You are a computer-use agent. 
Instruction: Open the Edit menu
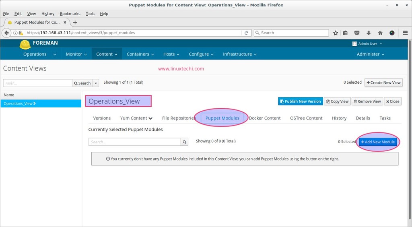pyautogui.click(x=18, y=14)
